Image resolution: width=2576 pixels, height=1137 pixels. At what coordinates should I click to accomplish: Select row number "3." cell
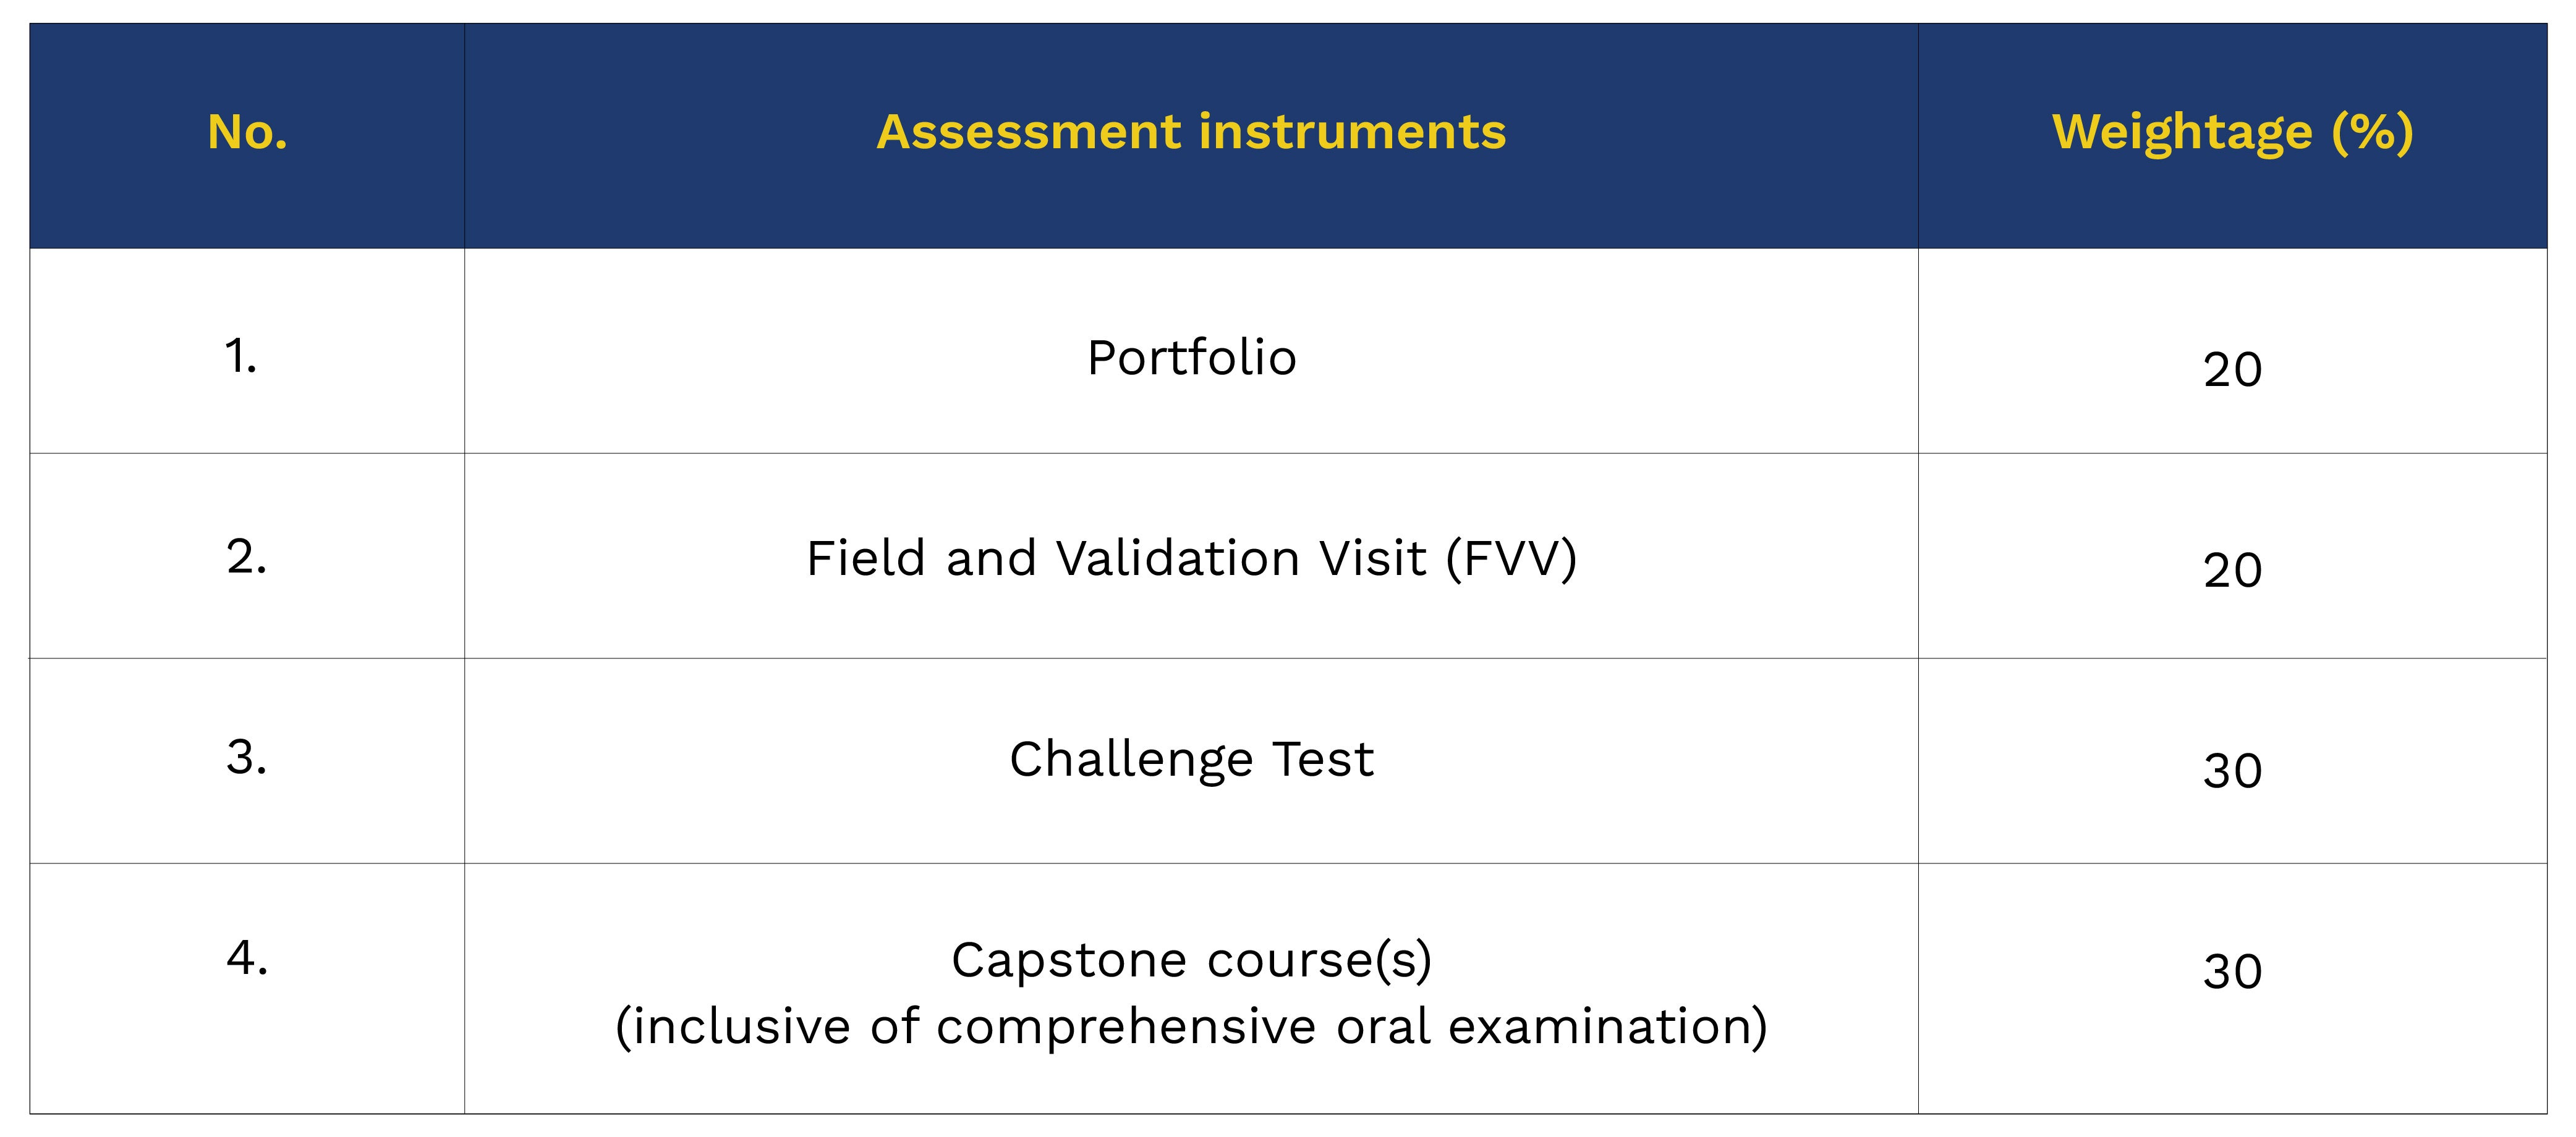pos(246,758)
